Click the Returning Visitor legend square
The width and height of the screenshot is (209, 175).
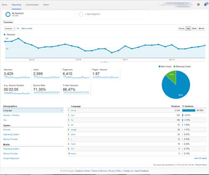(x=174, y=67)
